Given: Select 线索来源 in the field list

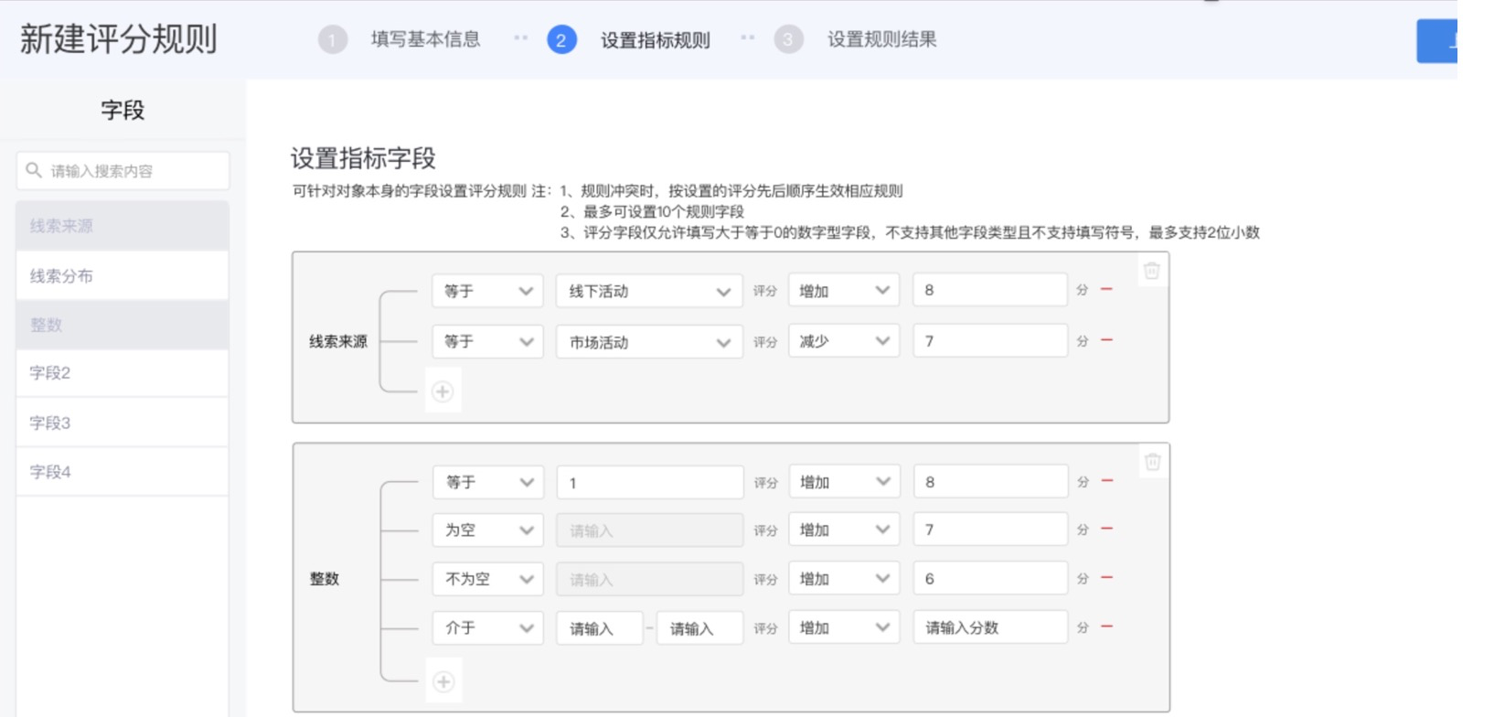Looking at the screenshot, I should tap(123, 226).
